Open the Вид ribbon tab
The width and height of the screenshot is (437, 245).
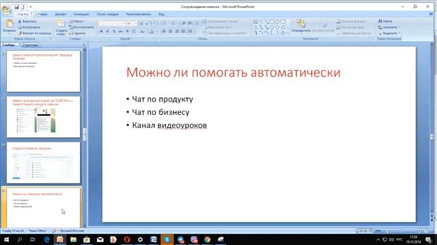click(x=161, y=14)
